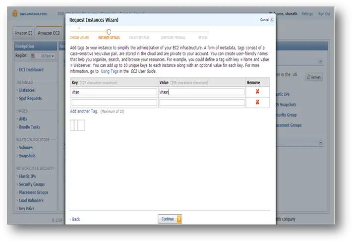
Task: Click the Key field containing vihan
Action: tap(114, 92)
